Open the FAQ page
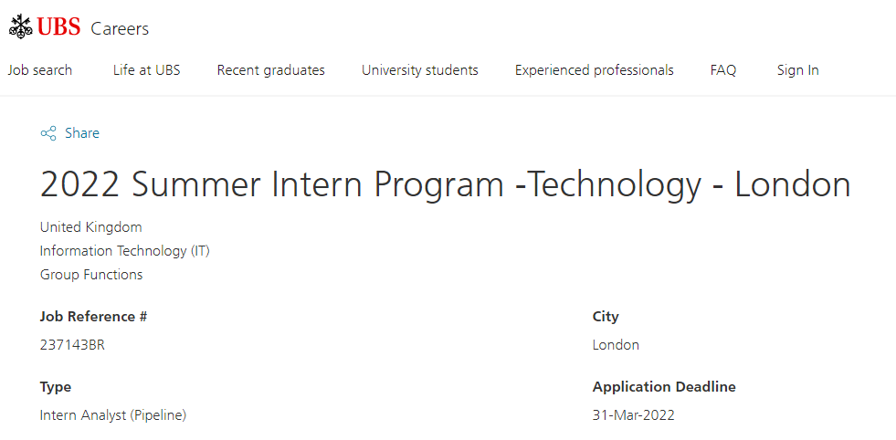 (723, 70)
